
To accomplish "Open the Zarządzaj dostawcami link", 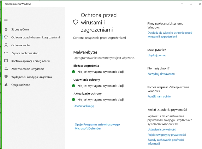I will 161,74.
